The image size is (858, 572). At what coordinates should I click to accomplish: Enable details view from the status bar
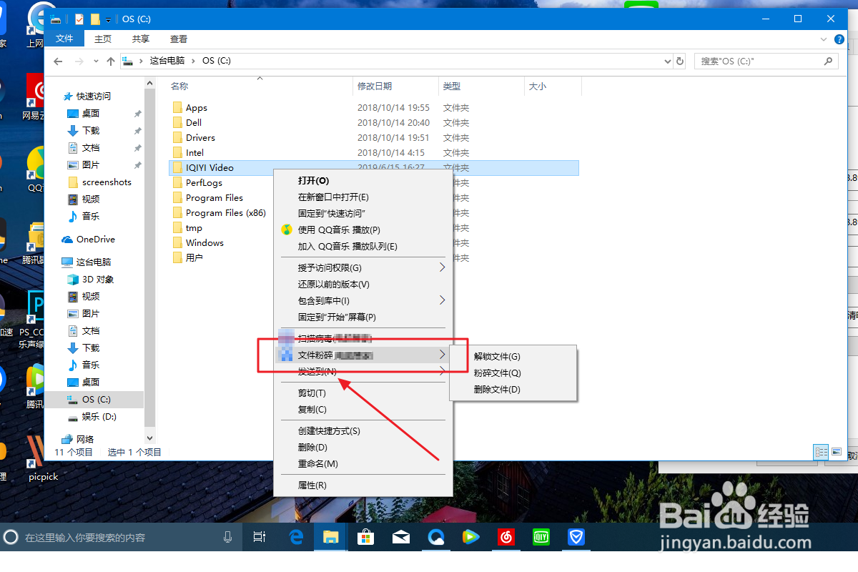pyautogui.click(x=821, y=452)
